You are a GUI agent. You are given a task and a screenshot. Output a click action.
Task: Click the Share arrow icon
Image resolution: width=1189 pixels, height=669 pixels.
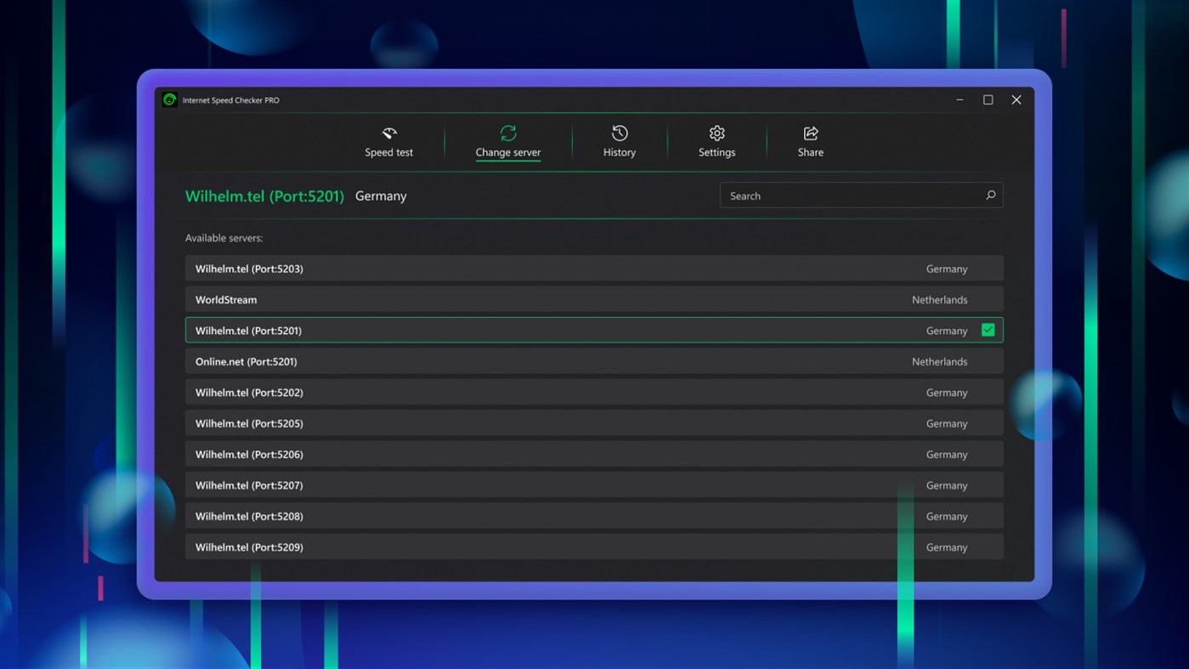tap(811, 133)
